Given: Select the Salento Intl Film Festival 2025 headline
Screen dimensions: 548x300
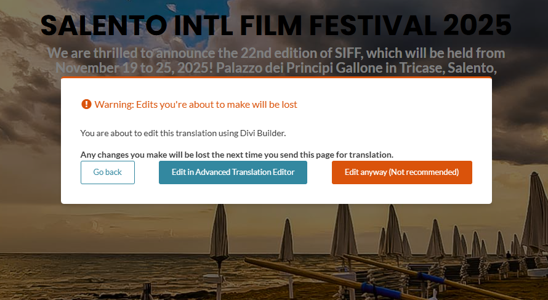Looking at the screenshot, I should (x=276, y=26).
